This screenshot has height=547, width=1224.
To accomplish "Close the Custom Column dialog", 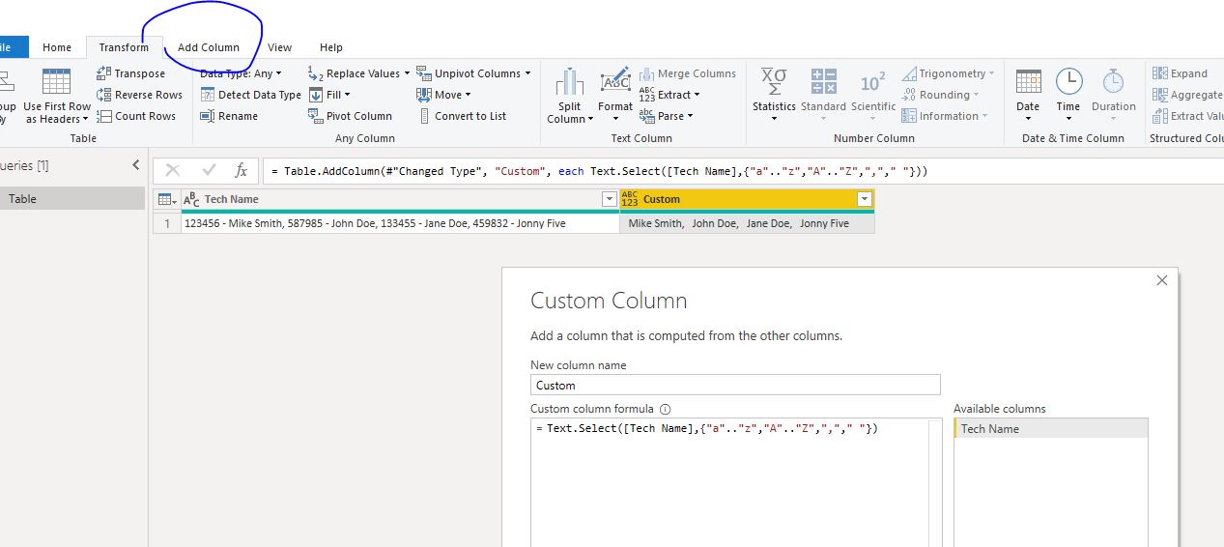I will click(1162, 281).
